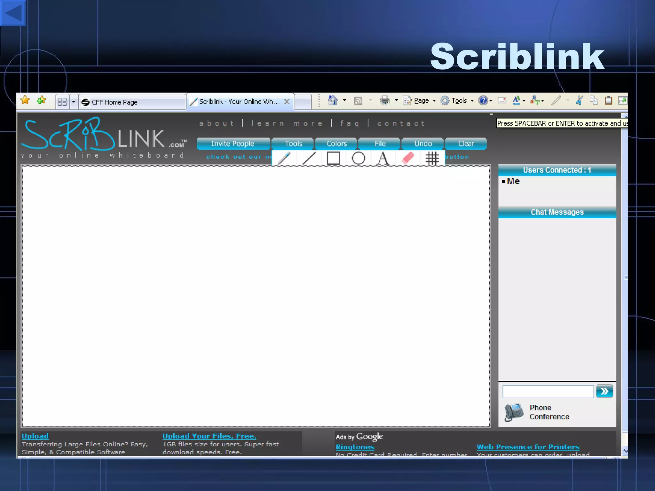Click the Phone Conference telephone icon

click(x=514, y=412)
